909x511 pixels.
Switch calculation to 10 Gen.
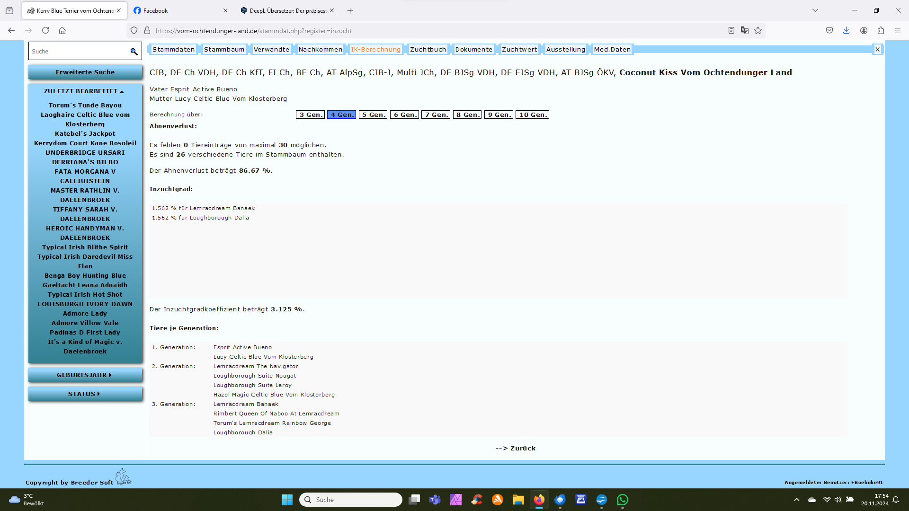(x=532, y=115)
